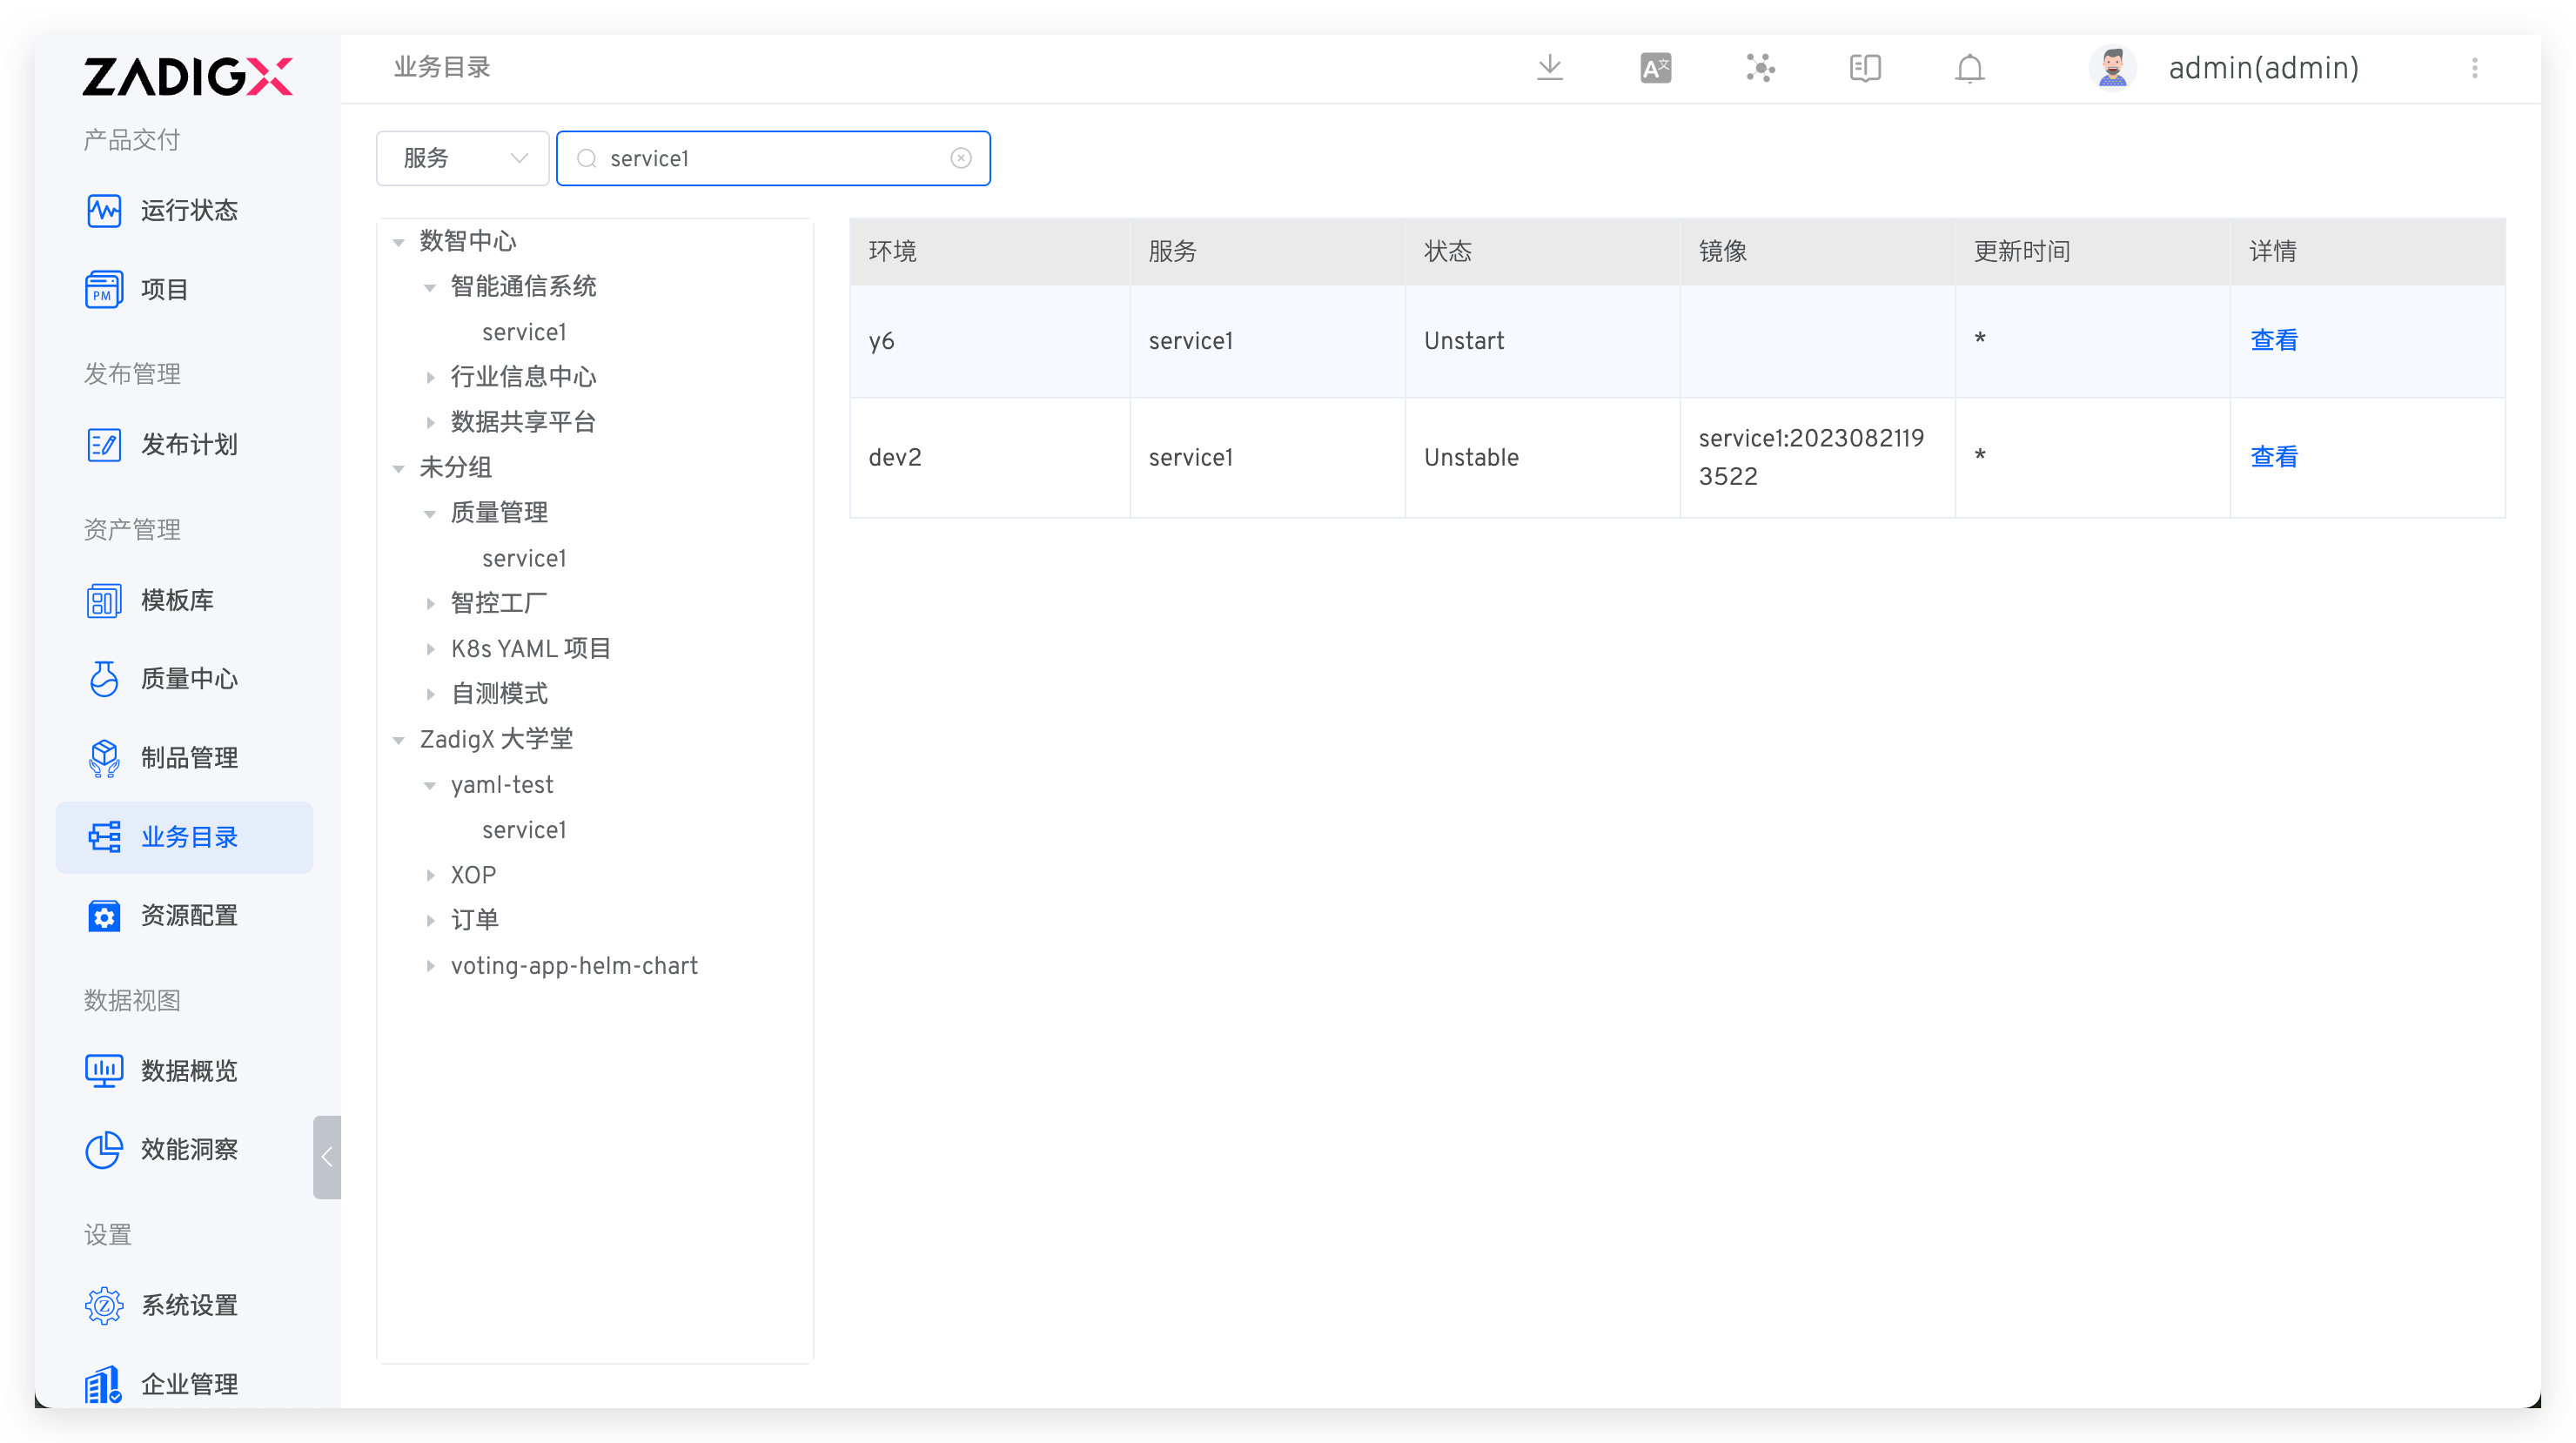Open the vertical three-dot menu
Screen dimensions: 2576x1443
(x=2474, y=68)
